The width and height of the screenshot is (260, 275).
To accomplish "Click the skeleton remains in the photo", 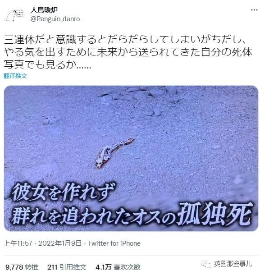I will 114,153.
